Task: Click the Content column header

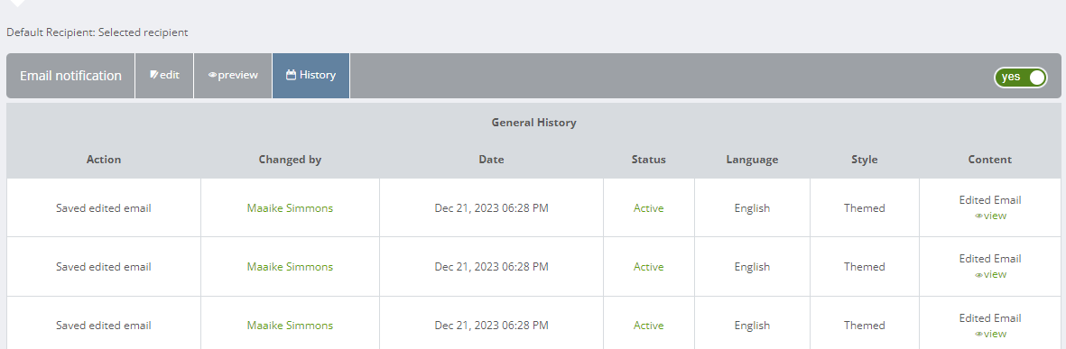Action: pos(990,160)
